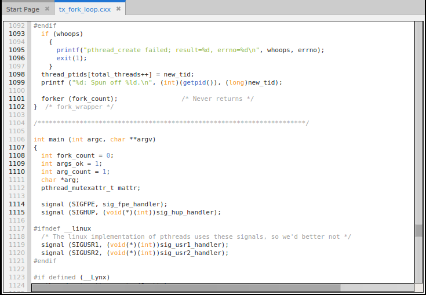Click the vertical scrollbar track above the thumb

418,116
